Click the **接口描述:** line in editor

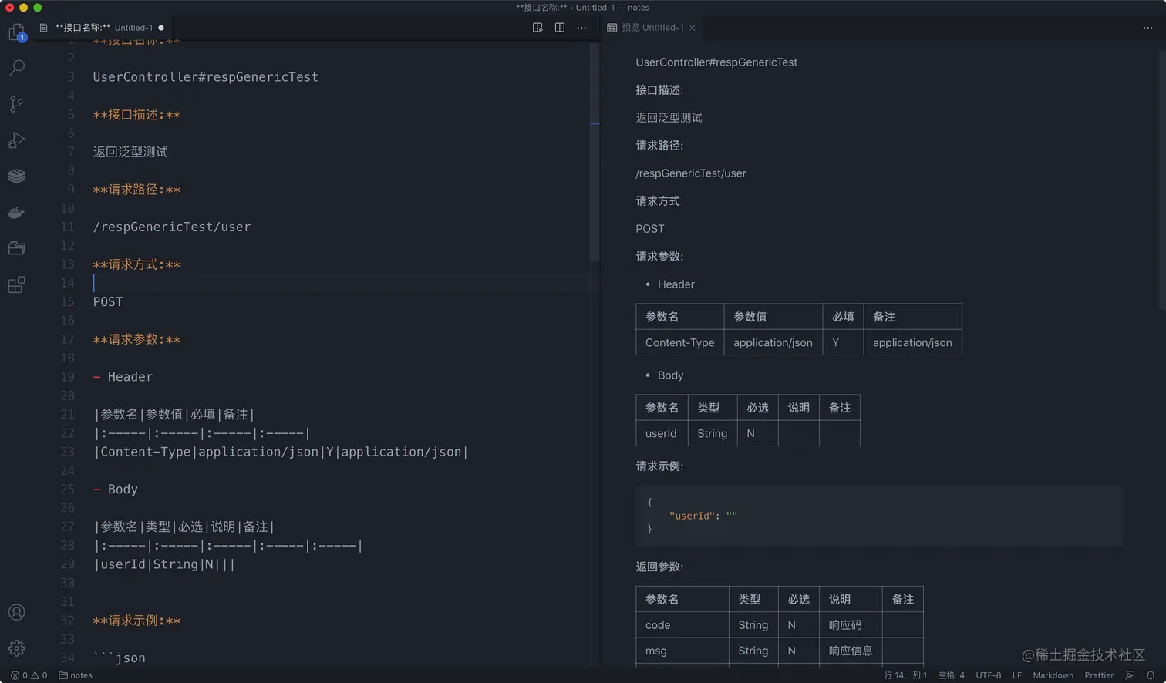pos(136,115)
